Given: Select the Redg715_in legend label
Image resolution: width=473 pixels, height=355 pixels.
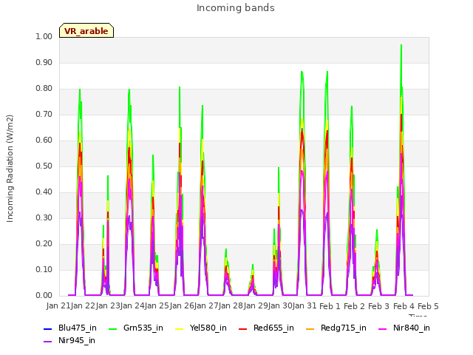Looking at the screenshot, I should coord(344,328).
